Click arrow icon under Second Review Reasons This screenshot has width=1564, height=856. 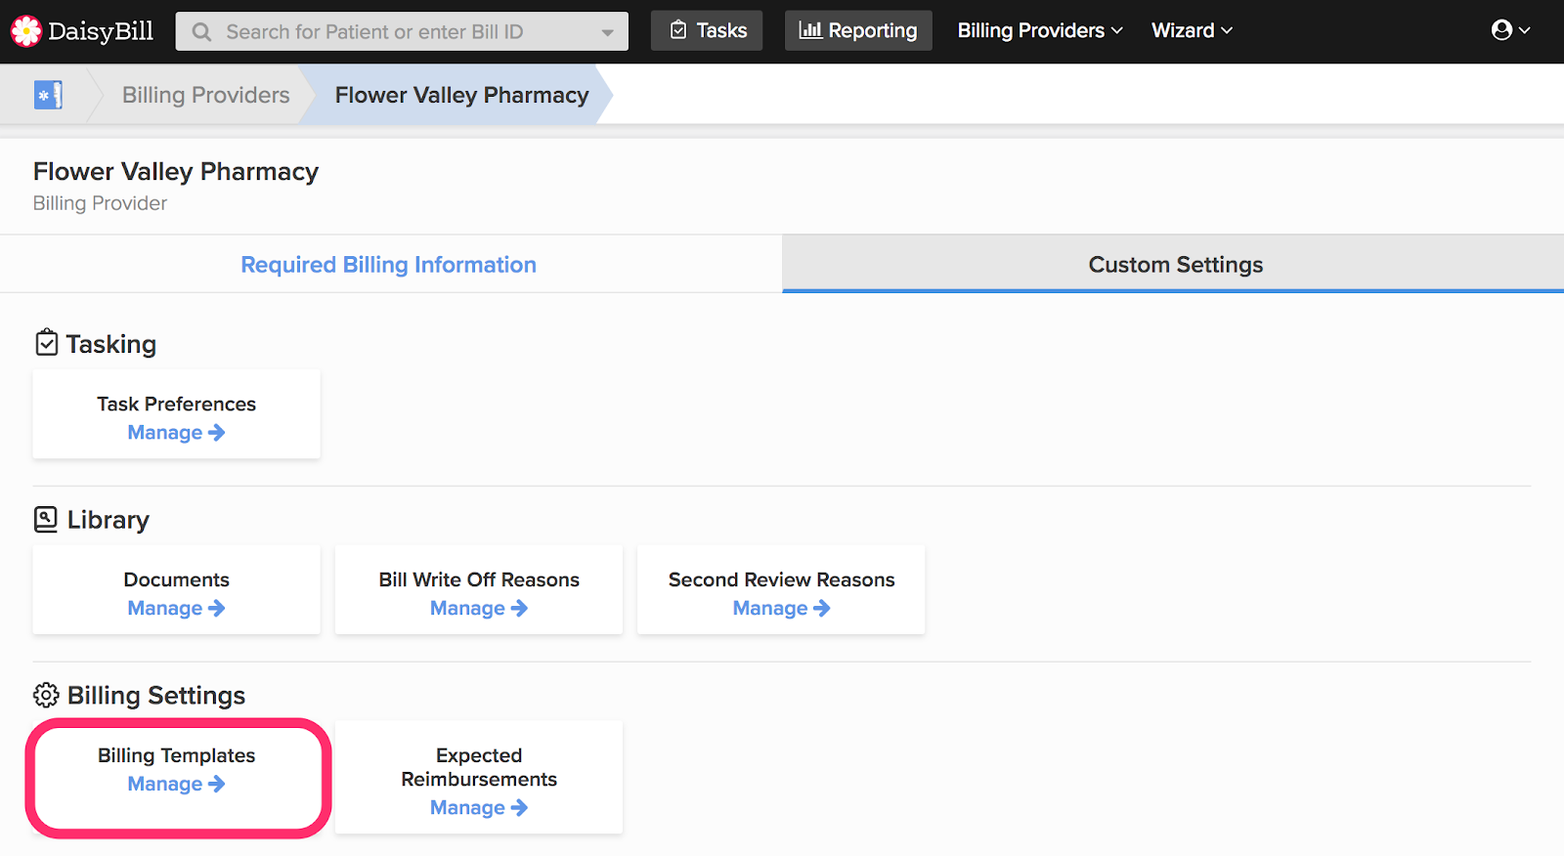point(822,608)
